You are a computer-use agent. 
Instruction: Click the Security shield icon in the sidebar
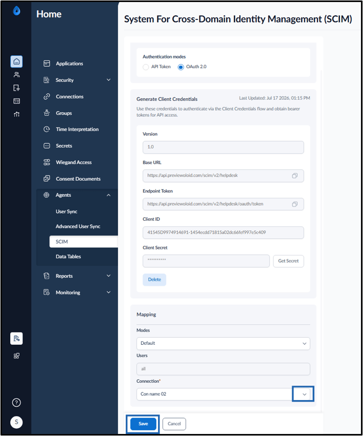point(47,80)
